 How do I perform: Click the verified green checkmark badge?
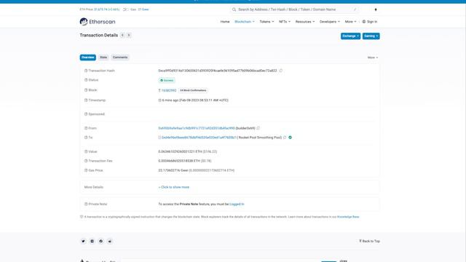pyautogui.click(x=290, y=138)
